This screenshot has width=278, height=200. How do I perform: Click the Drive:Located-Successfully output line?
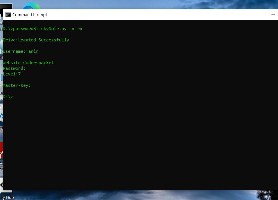point(36,40)
